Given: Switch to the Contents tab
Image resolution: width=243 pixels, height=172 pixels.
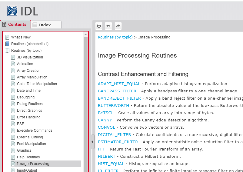Looking at the screenshot, I should click(15, 25).
